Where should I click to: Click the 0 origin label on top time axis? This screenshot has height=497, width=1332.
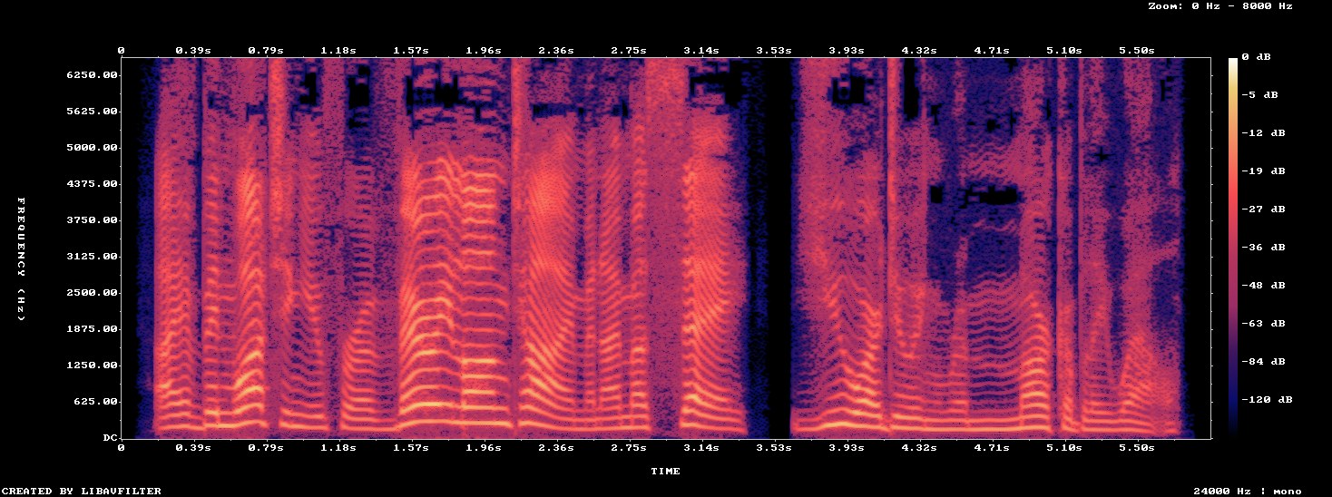(122, 52)
